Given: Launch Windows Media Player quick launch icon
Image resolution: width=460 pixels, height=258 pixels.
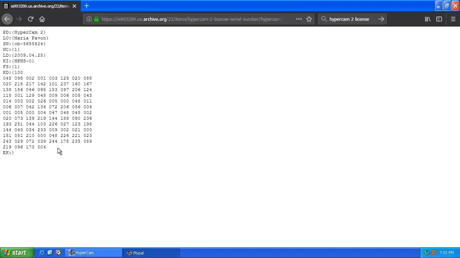Looking at the screenshot, I should (x=58, y=253).
